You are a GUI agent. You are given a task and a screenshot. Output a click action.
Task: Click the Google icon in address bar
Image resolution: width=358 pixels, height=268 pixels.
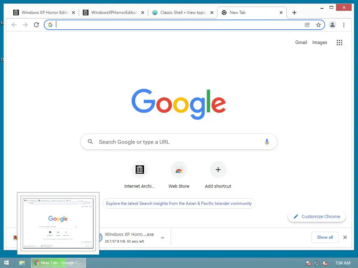(x=50, y=25)
